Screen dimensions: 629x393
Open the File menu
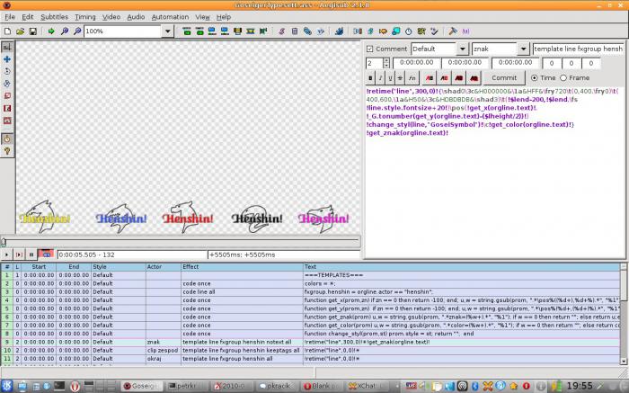(10, 17)
